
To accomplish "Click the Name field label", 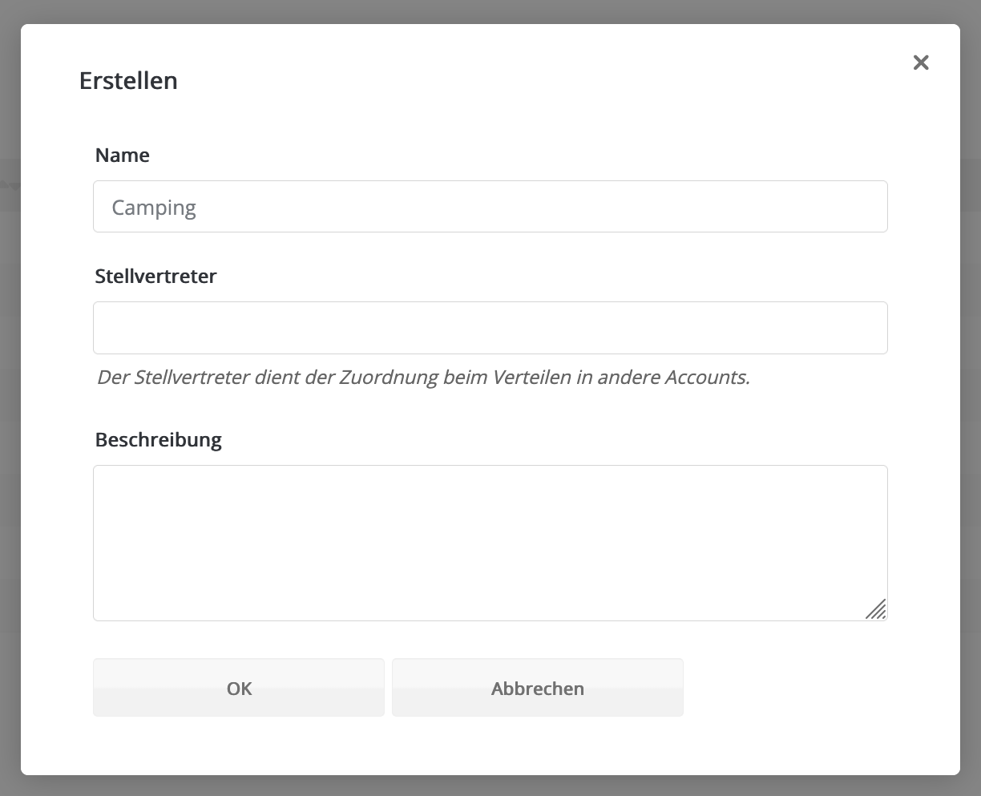I will (x=123, y=156).
